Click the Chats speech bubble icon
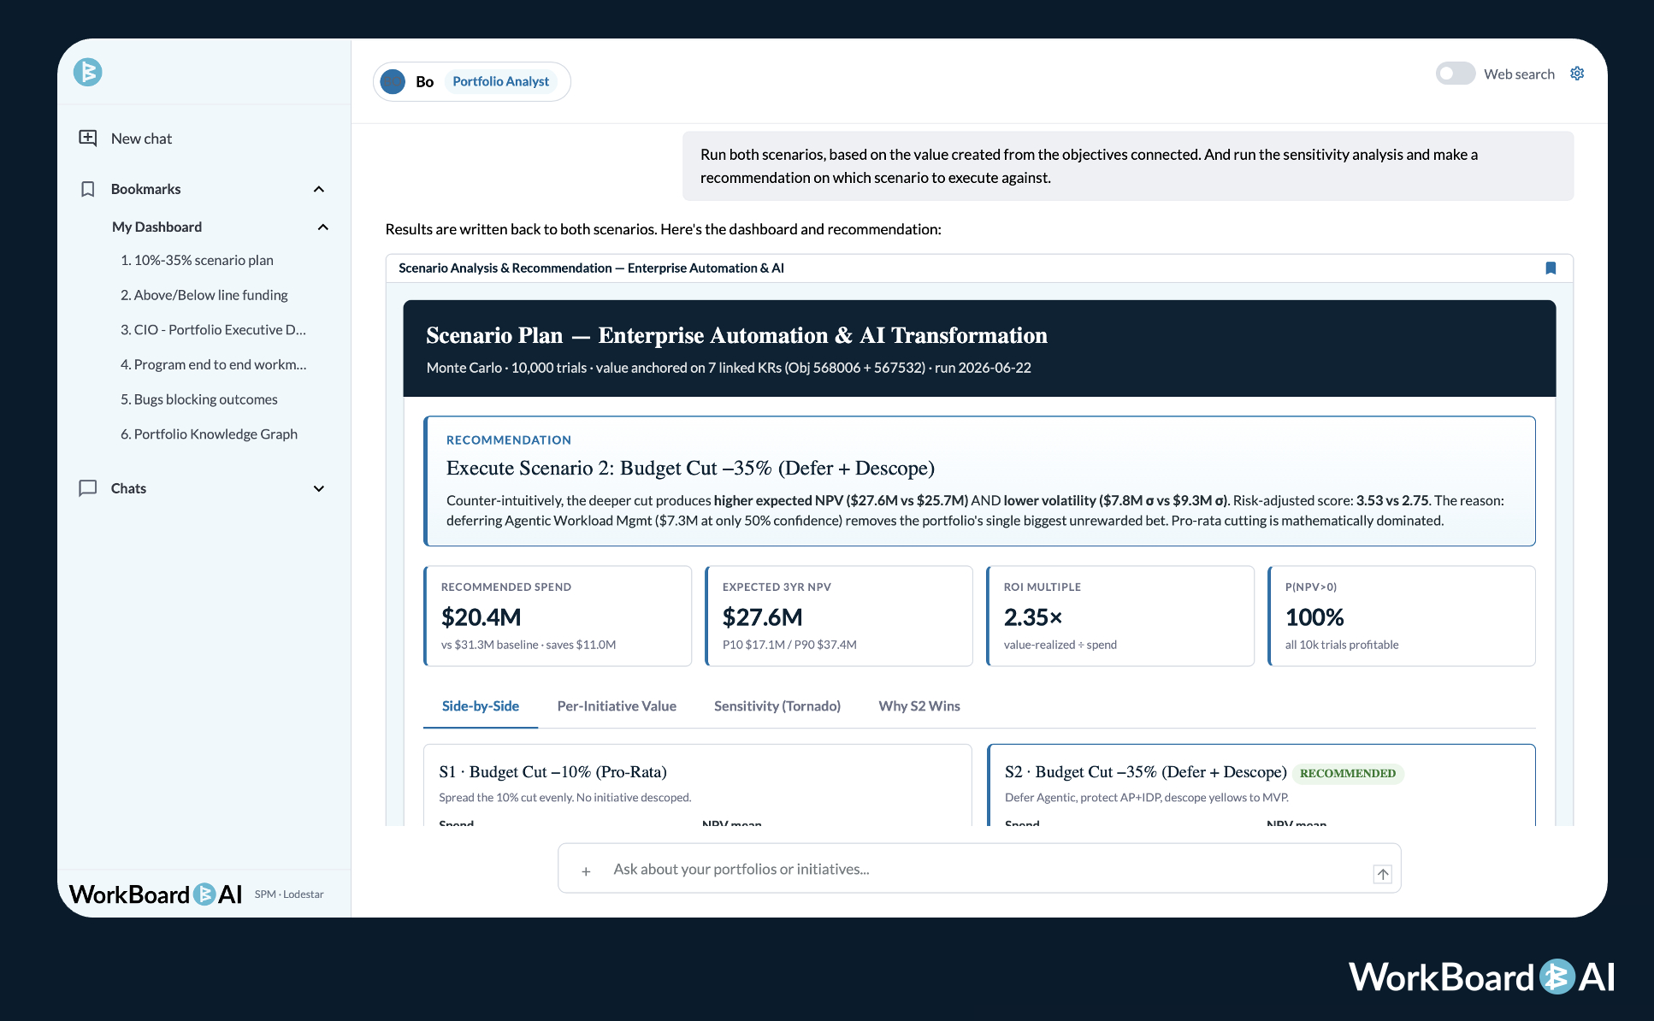 click(x=87, y=488)
